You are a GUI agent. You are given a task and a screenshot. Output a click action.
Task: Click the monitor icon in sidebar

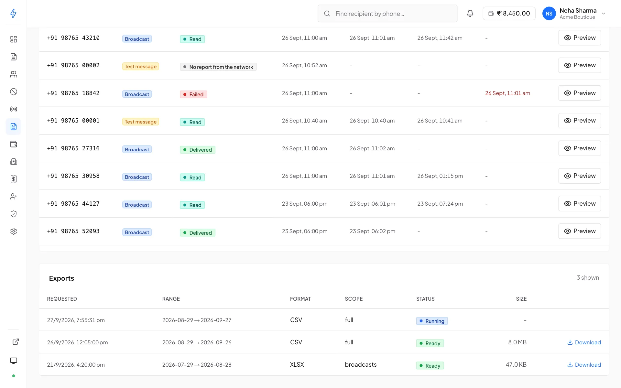coord(14,361)
